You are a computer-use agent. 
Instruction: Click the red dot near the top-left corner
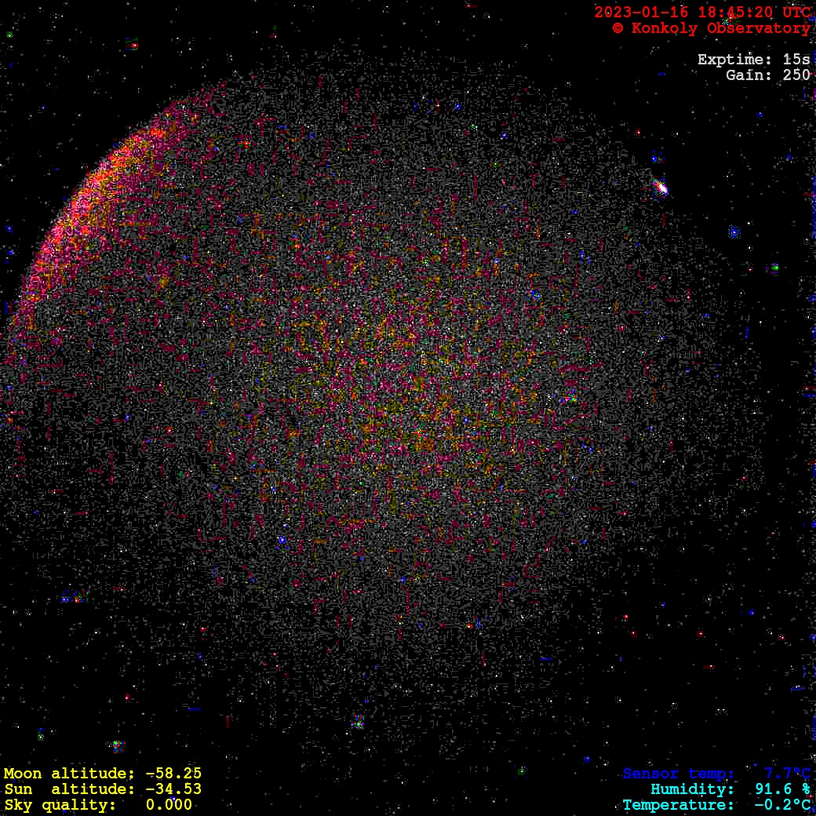[x=134, y=46]
